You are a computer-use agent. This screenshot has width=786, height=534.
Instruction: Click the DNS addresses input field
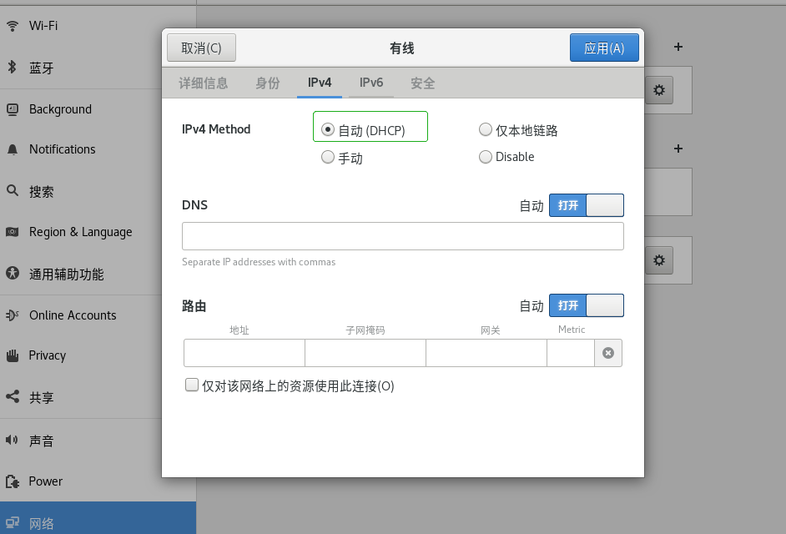point(403,236)
